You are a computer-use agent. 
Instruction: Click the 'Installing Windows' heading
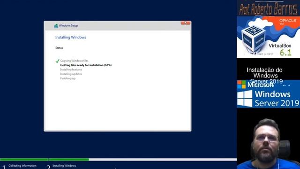tap(71, 38)
